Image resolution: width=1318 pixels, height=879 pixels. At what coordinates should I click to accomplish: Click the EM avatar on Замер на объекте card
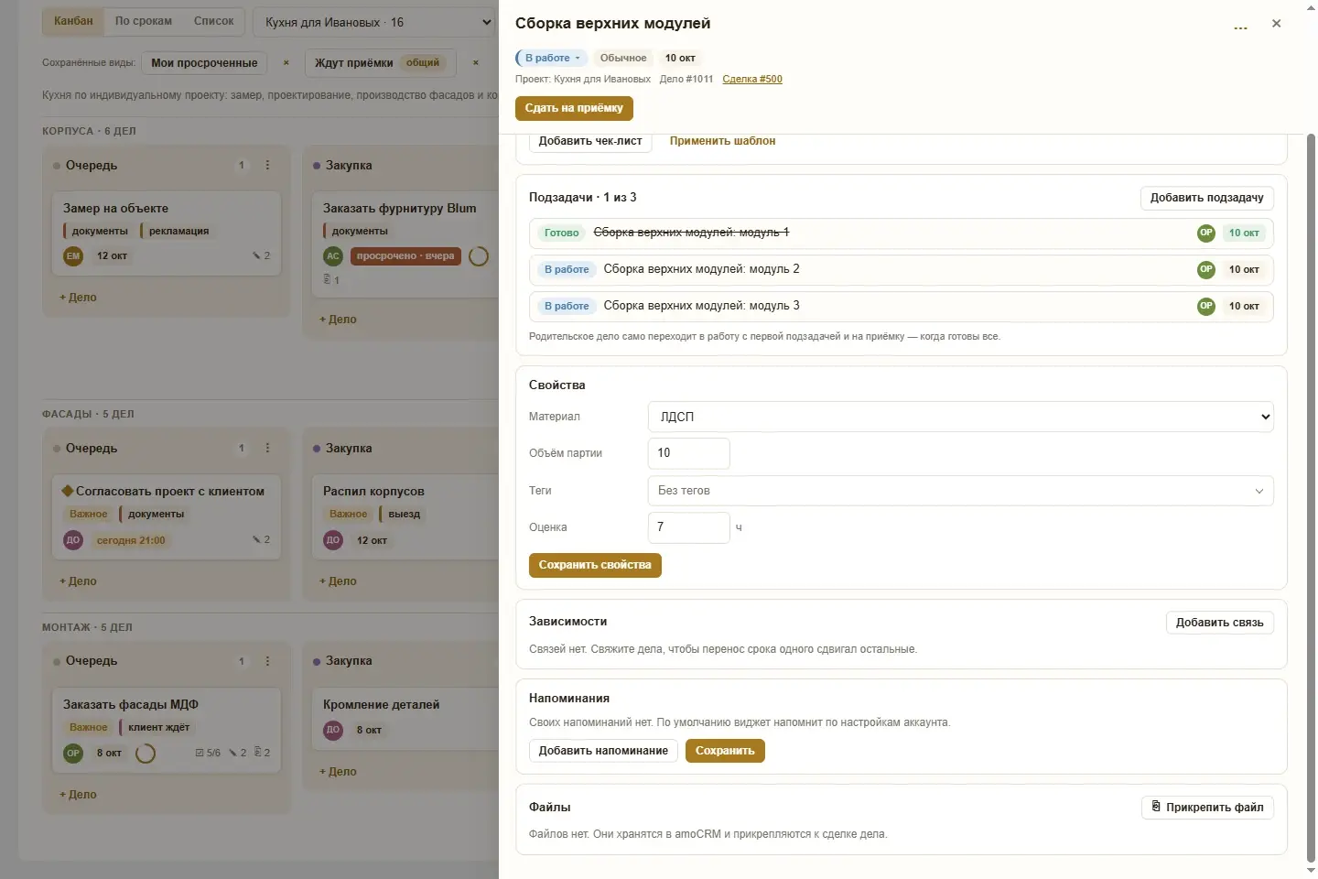point(73,256)
